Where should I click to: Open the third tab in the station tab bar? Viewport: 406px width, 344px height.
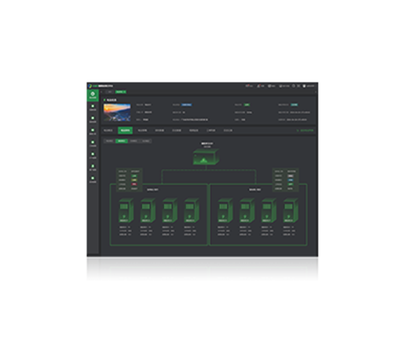[x=143, y=131]
